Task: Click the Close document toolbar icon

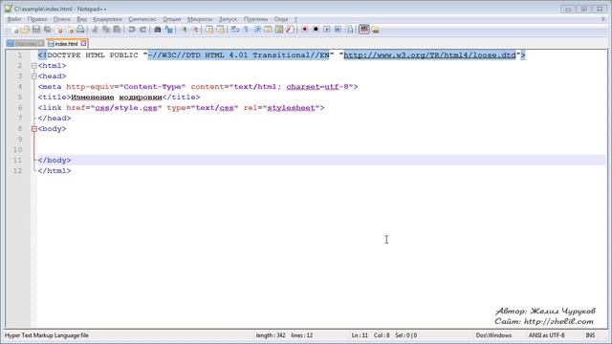Action: click(59, 30)
